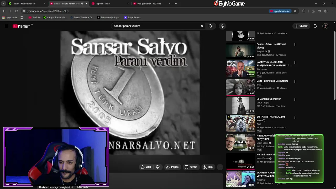Select the Sansar - Parani Verdim tab
336x189 pixels.
tap(67, 4)
